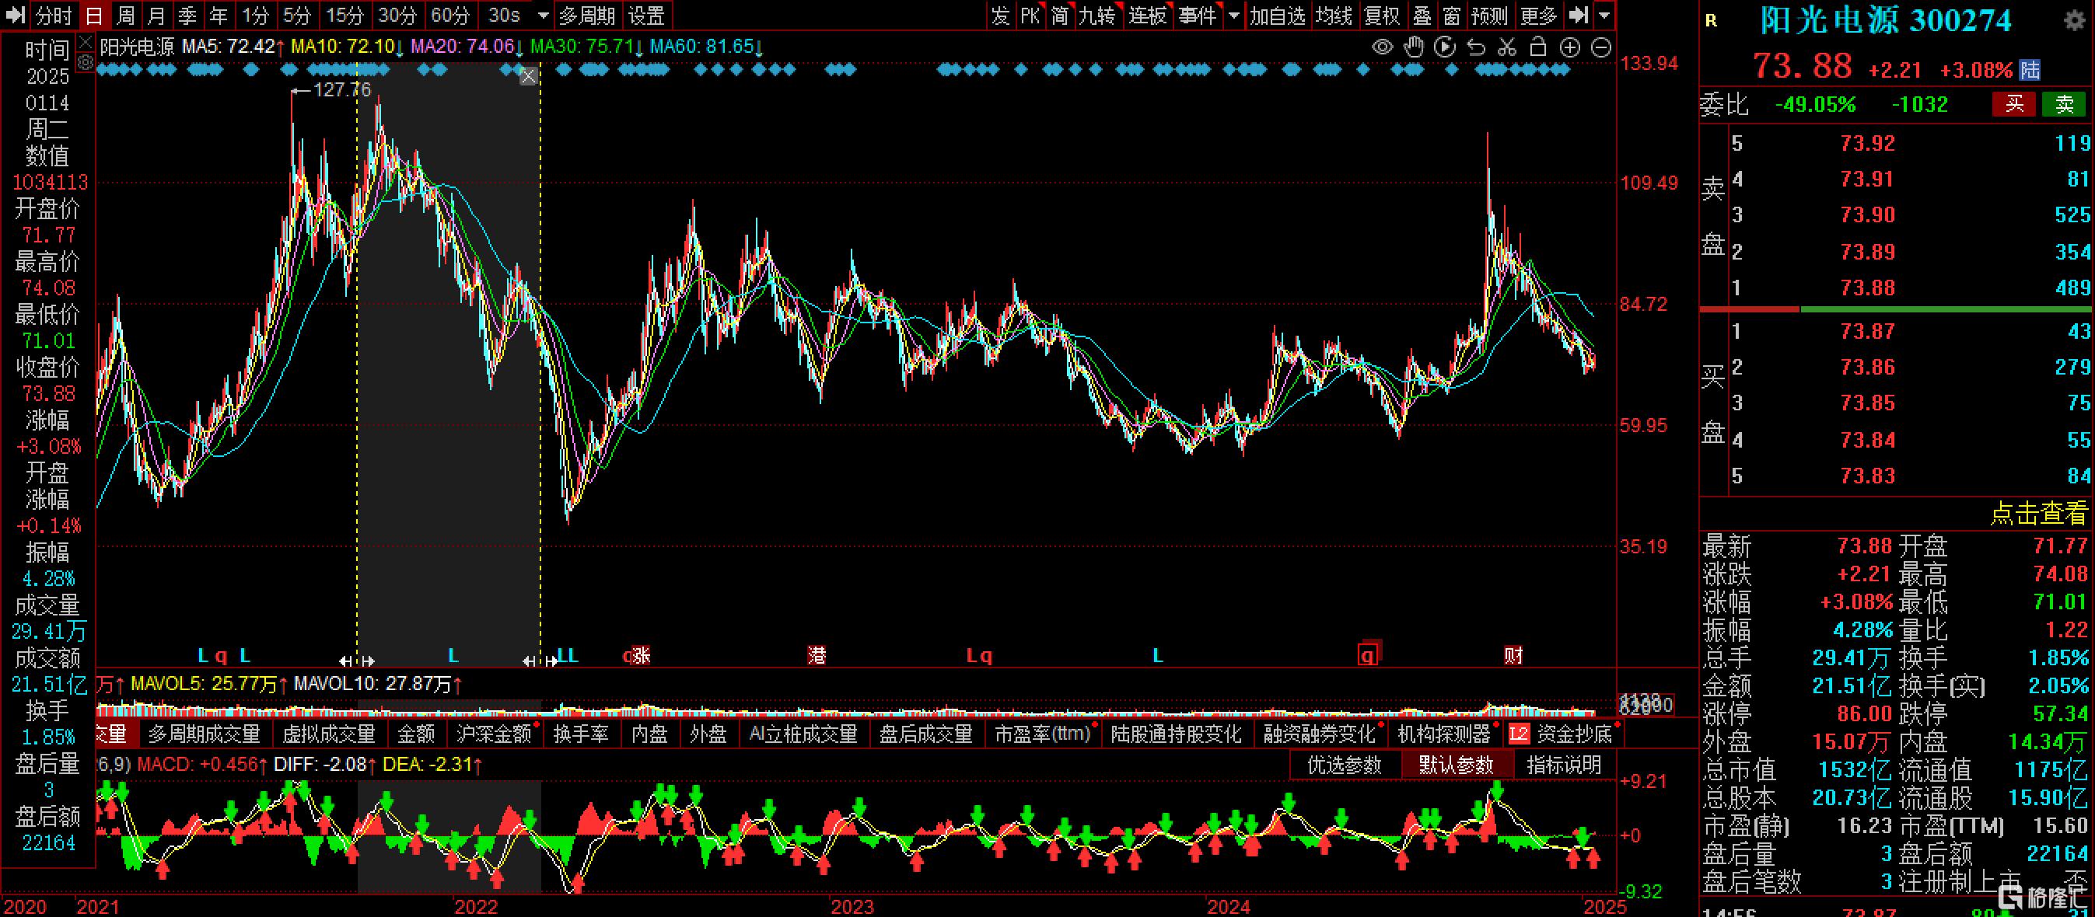Click 优选参数 button

pos(1345,765)
